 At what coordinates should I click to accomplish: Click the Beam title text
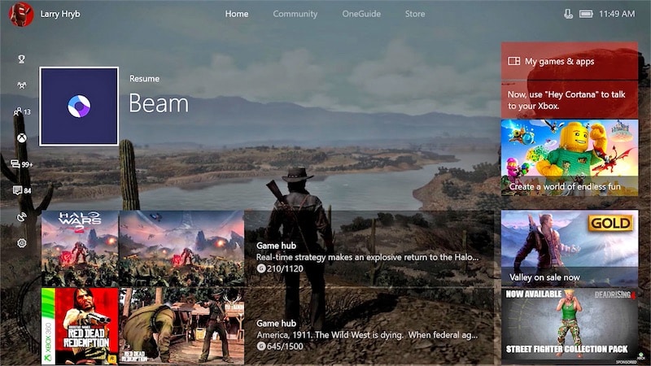pos(159,103)
